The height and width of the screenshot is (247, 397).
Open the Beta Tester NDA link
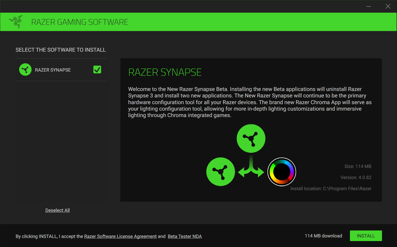pyautogui.click(x=185, y=236)
